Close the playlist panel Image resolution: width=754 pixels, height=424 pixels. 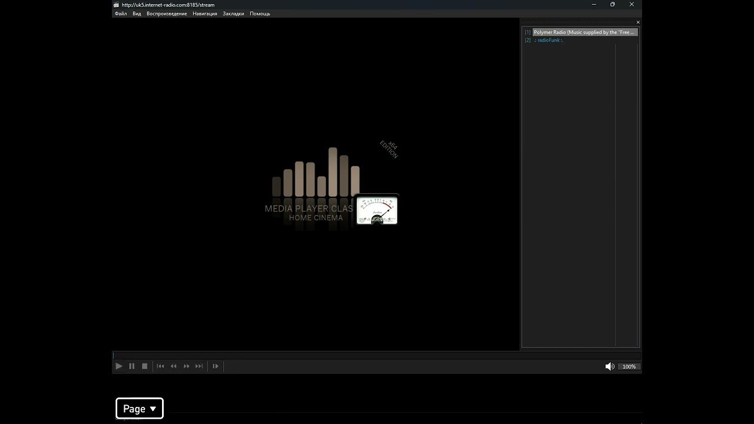point(638,22)
